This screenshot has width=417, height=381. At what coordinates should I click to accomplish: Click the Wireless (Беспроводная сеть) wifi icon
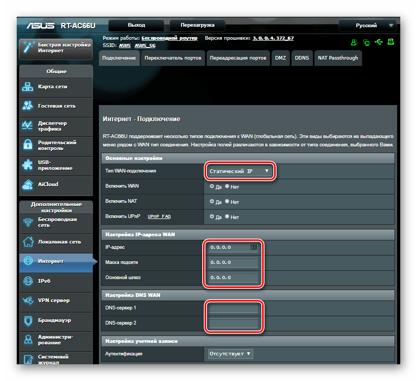[28, 222]
